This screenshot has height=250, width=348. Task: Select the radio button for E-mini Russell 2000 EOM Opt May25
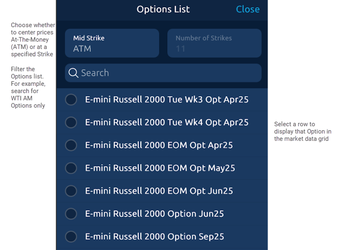(x=71, y=168)
